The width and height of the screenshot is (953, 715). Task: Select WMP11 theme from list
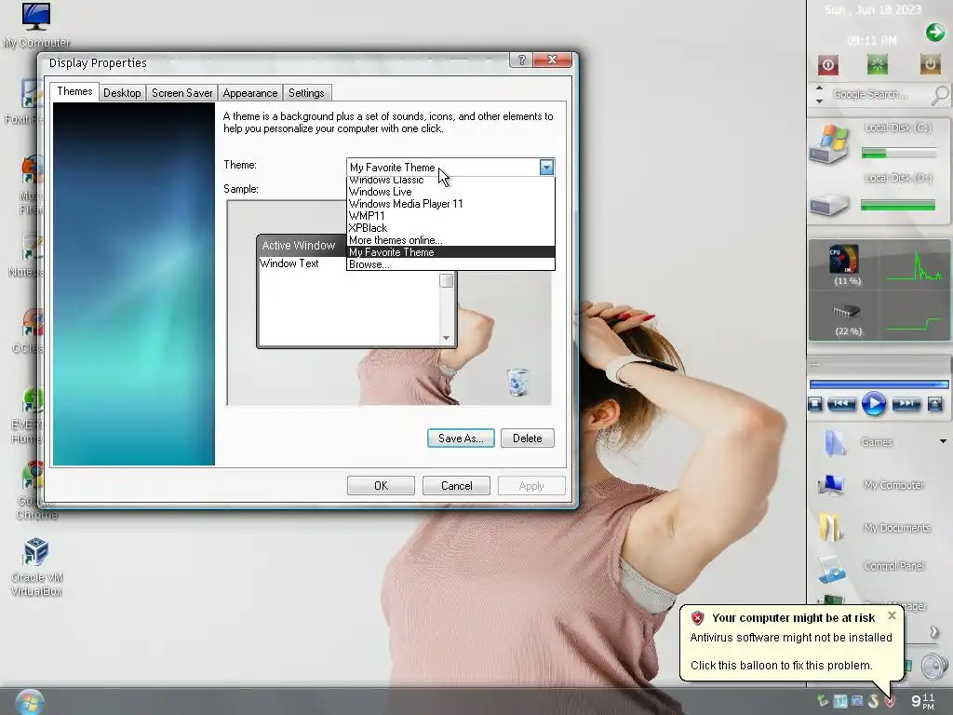[x=450, y=216]
